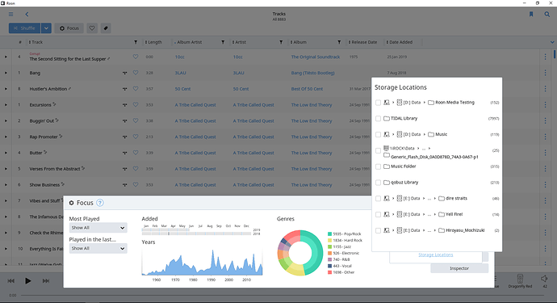Go back using the back arrow
The image size is (557, 303).
click(27, 15)
